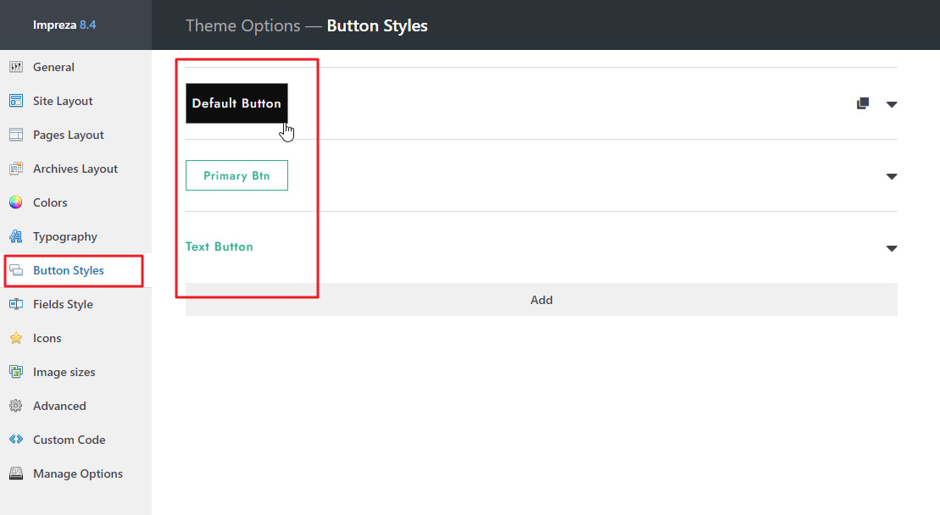Click the Colors wheel icon
Screen dimensions: 940x515
[16, 202]
